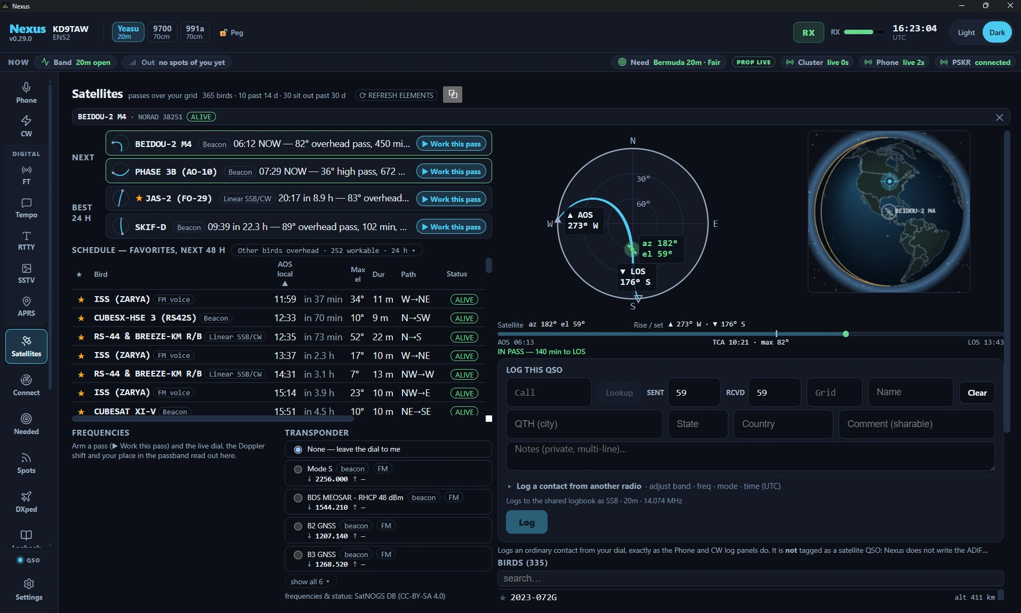
Task: Select the Mode S beacon transponder
Action: coord(388,473)
